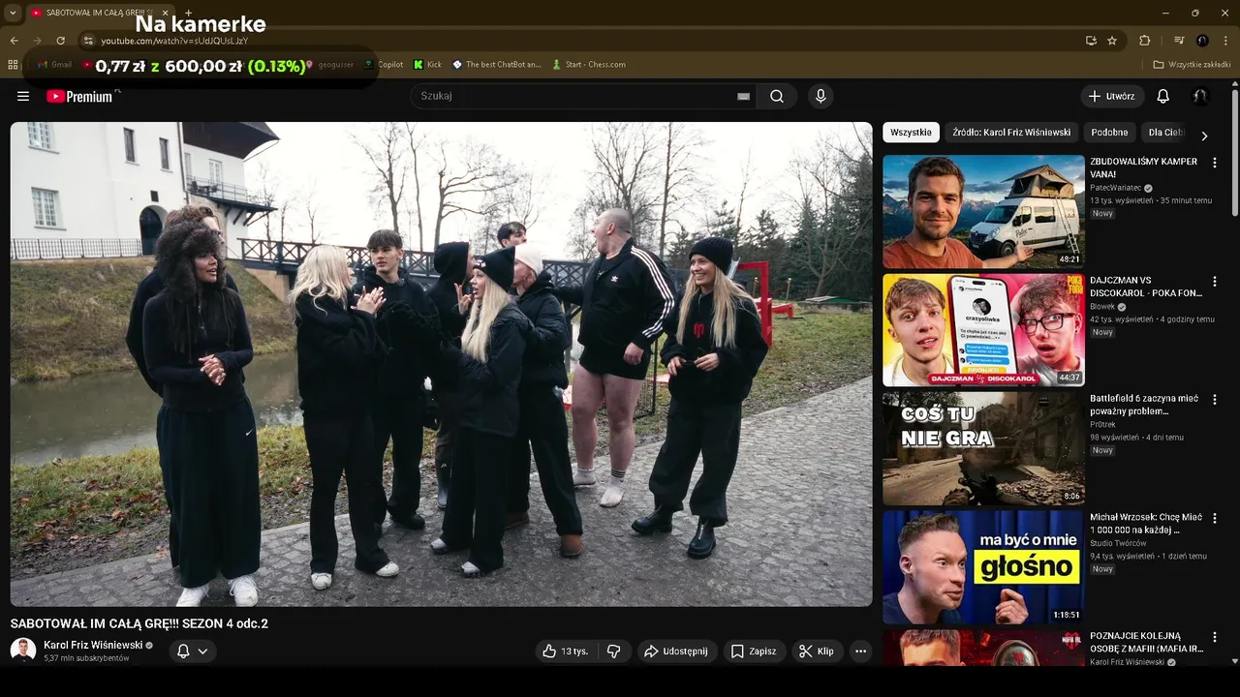The width and height of the screenshot is (1240, 697).
Task: Click '5,37 mln subskrybentów' subscriber count
Action: (x=86, y=658)
